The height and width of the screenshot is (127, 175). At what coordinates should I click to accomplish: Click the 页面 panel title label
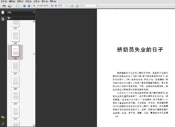pyautogui.click(x=9, y=13)
